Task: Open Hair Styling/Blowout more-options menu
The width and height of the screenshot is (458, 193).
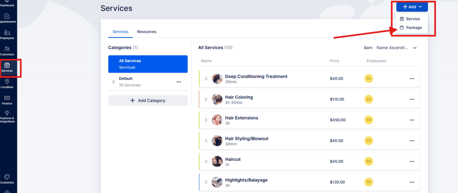Action: point(412,141)
